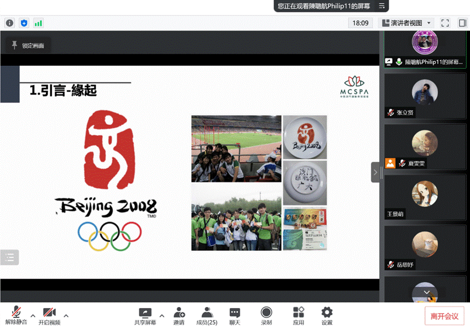Click the 18:09 meeting timer
Viewport: 470px width, 328px height.
click(x=361, y=23)
